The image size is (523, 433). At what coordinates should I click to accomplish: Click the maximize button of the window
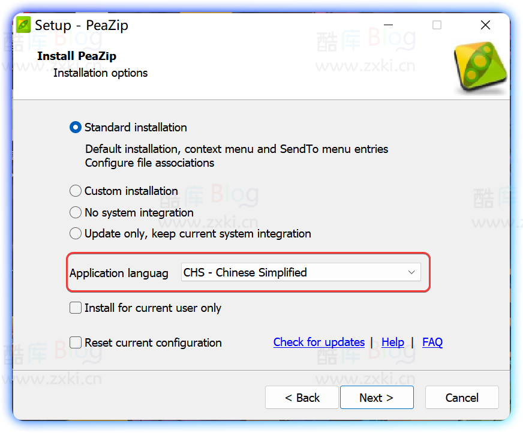pos(437,25)
